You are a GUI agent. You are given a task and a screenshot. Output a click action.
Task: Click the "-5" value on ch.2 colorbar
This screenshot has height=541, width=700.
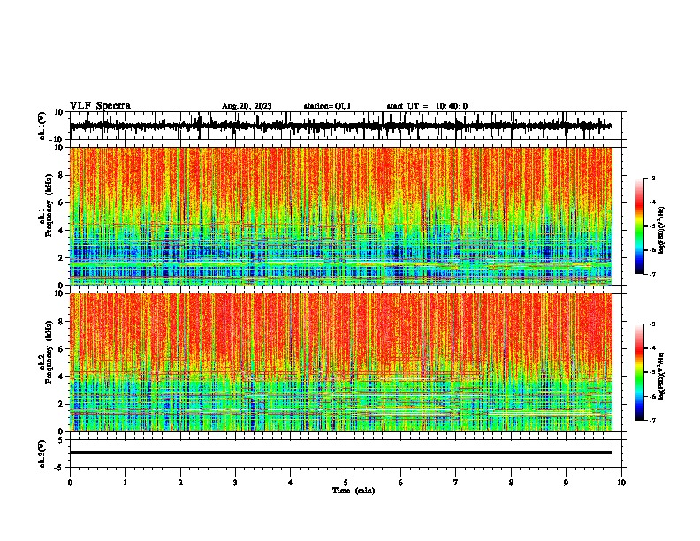(x=651, y=372)
